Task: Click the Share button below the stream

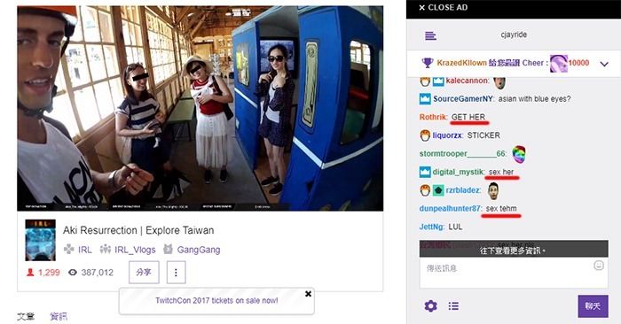Action: [x=144, y=273]
